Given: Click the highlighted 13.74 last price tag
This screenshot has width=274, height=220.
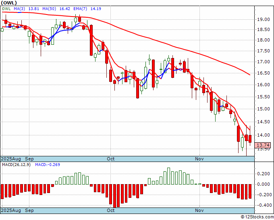Looking at the screenshot, I should tap(263, 145).
